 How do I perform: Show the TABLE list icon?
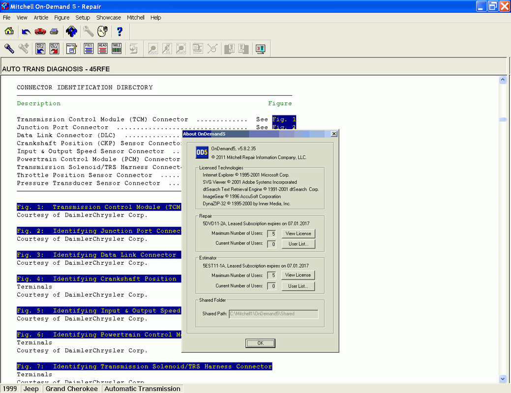(x=117, y=49)
